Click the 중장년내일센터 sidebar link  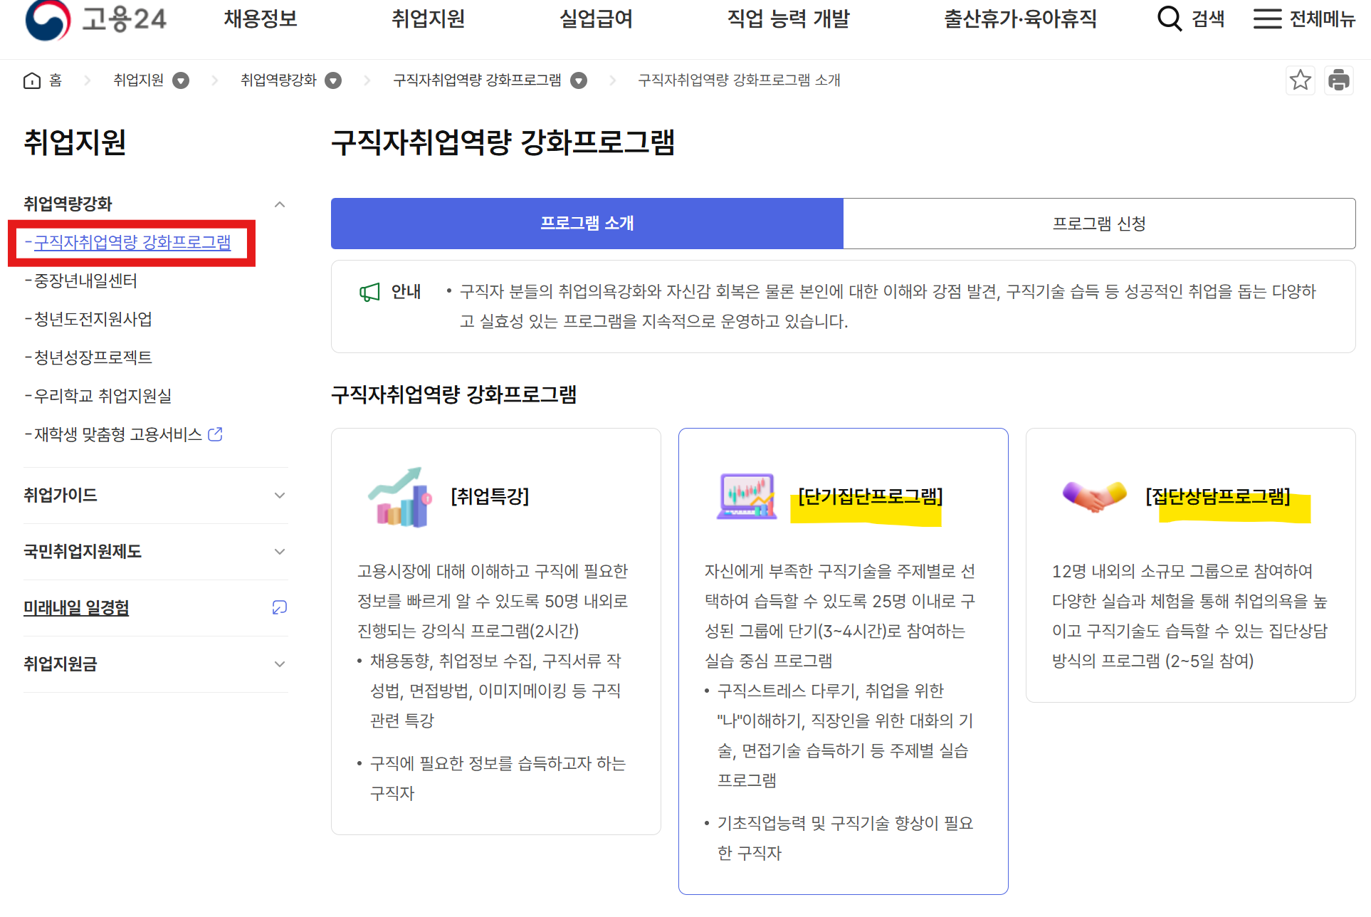[85, 281]
